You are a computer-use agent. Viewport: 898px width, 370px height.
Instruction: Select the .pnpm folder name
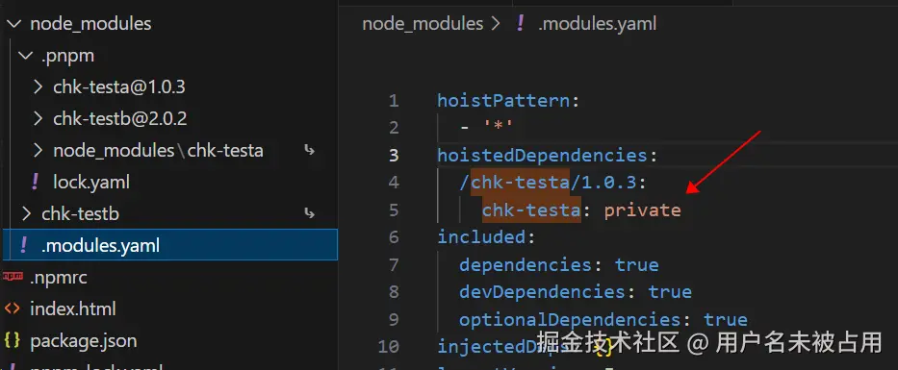(68, 56)
